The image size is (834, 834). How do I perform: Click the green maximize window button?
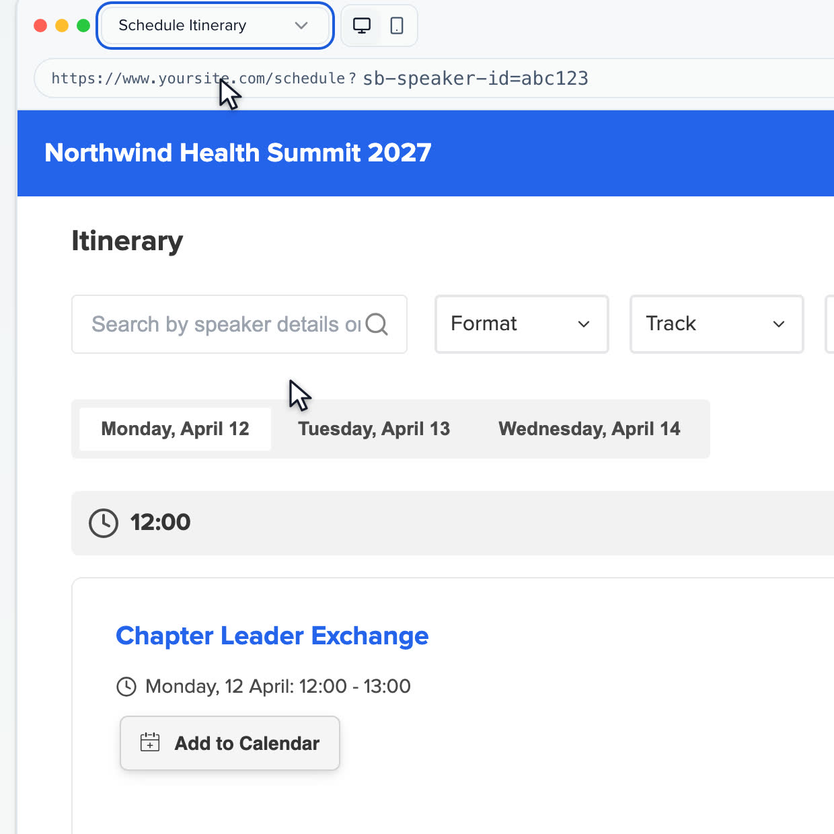[x=83, y=26]
